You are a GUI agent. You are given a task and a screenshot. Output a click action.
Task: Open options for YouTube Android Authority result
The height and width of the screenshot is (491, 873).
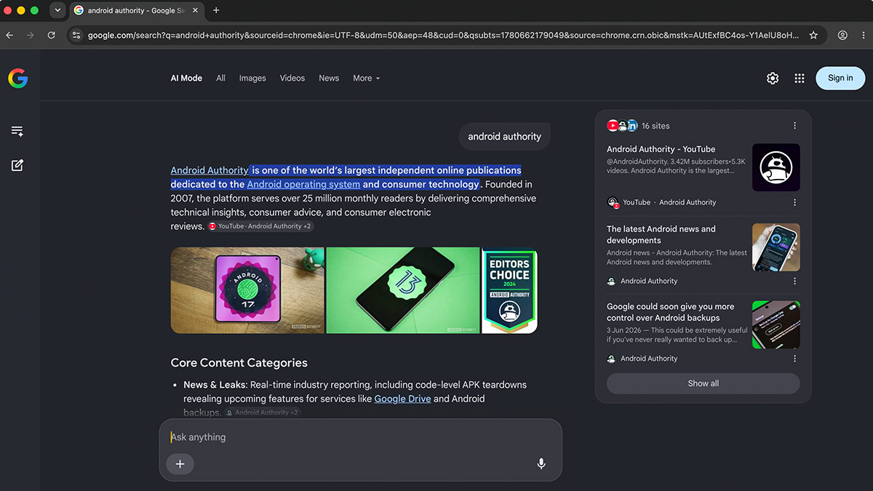pos(794,202)
